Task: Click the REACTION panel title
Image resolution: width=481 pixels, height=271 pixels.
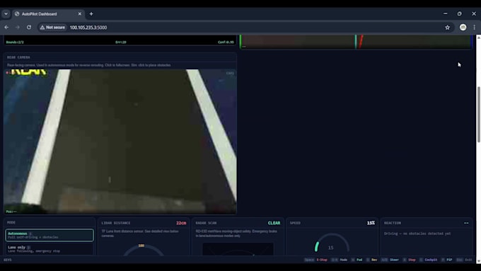Action: 393,223
